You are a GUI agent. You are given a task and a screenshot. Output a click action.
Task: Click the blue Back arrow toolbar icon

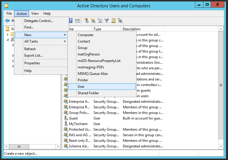tap(7, 21)
